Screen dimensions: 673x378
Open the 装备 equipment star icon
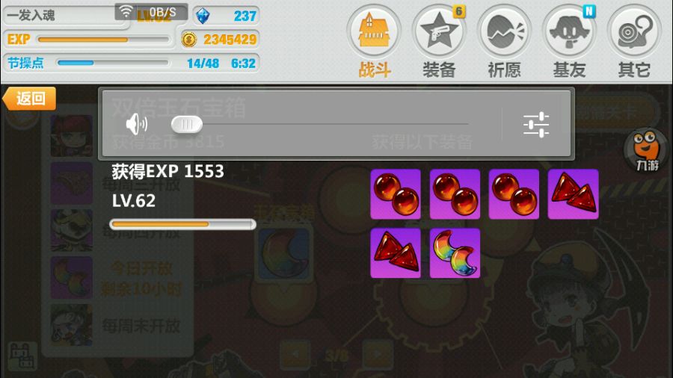click(438, 31)
